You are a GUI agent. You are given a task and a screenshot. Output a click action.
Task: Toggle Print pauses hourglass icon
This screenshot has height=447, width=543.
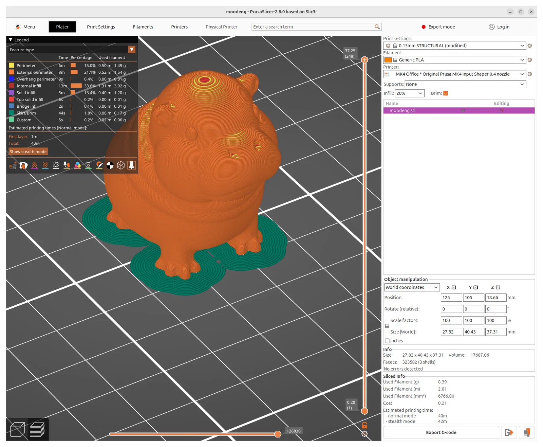pyautogui.click(x=88, y=165)
